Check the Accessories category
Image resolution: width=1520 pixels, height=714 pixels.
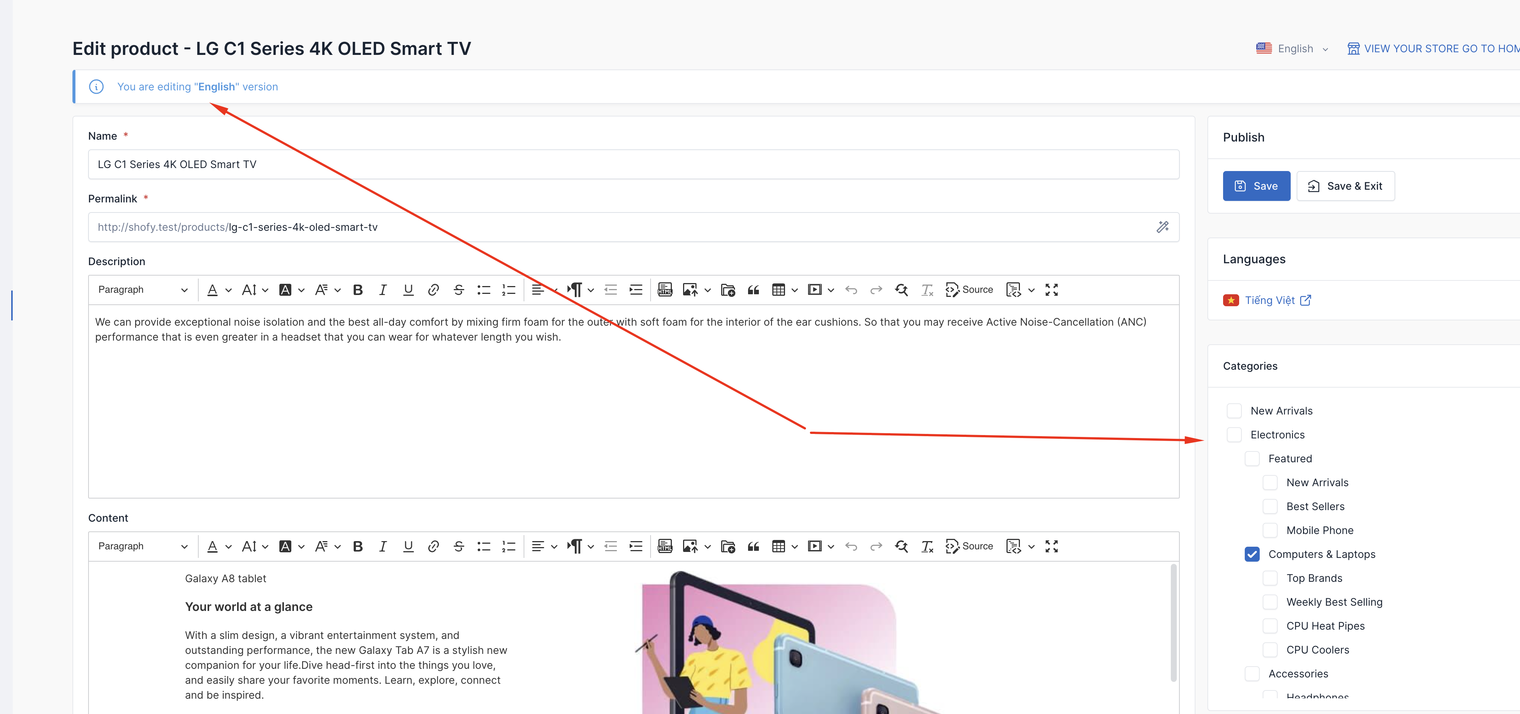coord(1252,674)
